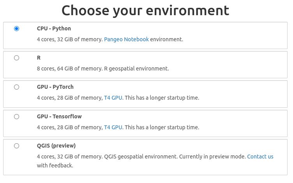Click the R option title
Image resolution: width=293 pixels, height=183 pixels.
39,58
